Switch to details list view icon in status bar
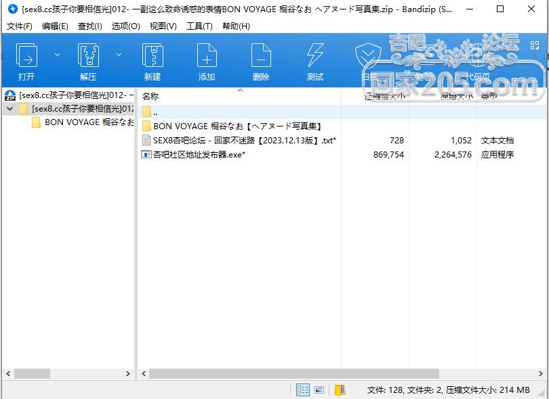 tap(303, 390)
